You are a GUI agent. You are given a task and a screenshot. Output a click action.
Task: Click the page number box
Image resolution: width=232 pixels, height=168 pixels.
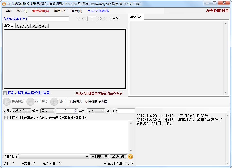(92, 19)
